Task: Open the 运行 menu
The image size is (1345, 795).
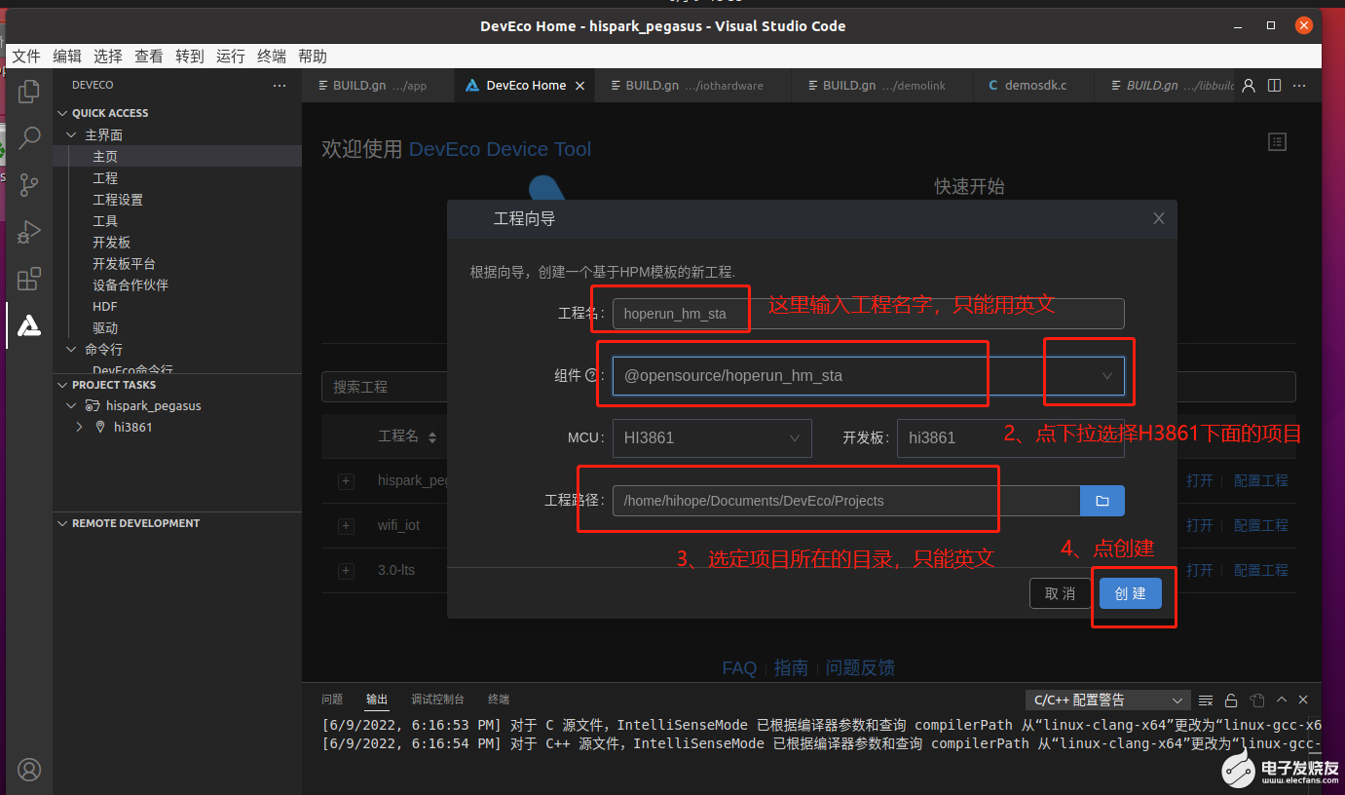Action: (x=231, y=57)
